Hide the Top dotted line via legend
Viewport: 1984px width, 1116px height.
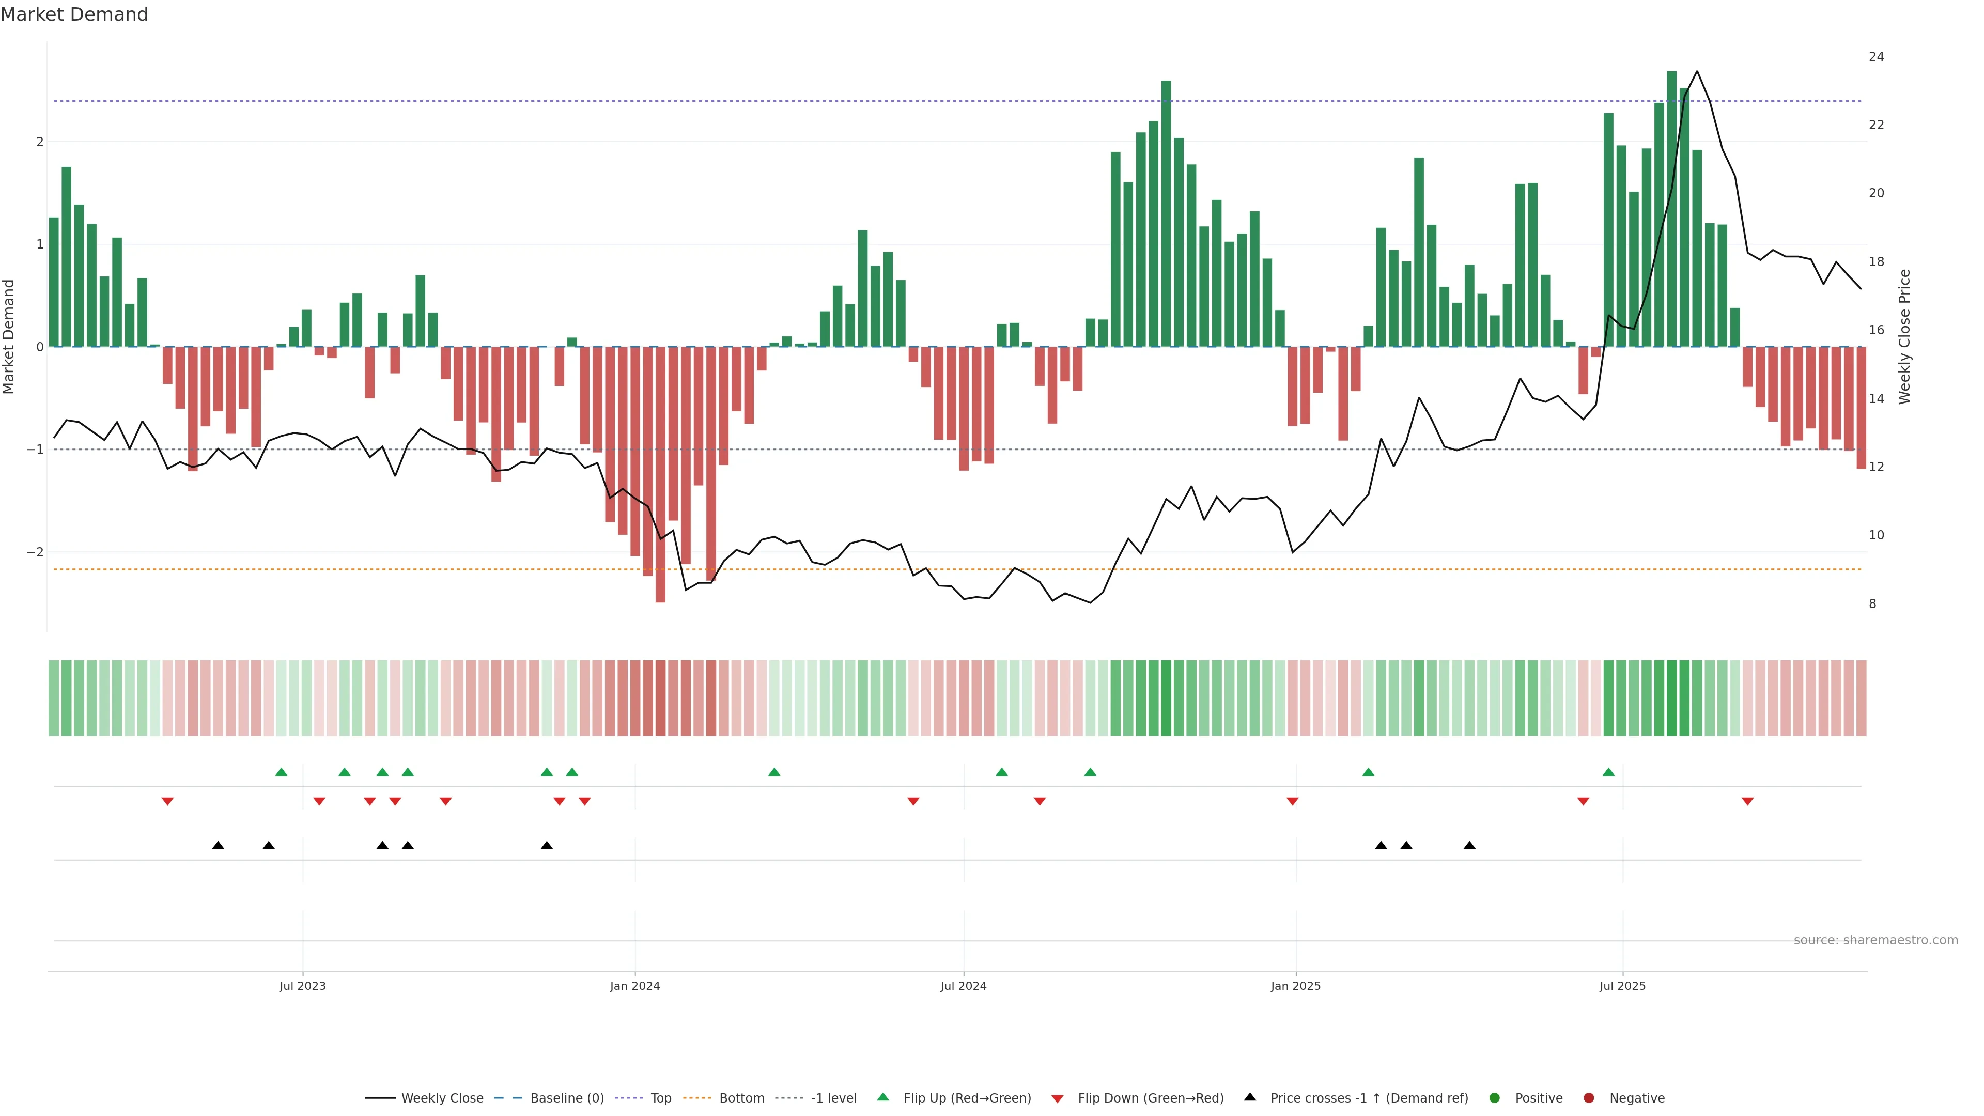(x=660, y=1098)
